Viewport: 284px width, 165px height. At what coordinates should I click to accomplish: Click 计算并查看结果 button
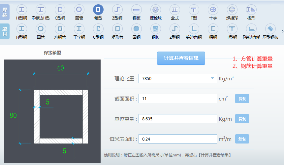coord(181,58)
